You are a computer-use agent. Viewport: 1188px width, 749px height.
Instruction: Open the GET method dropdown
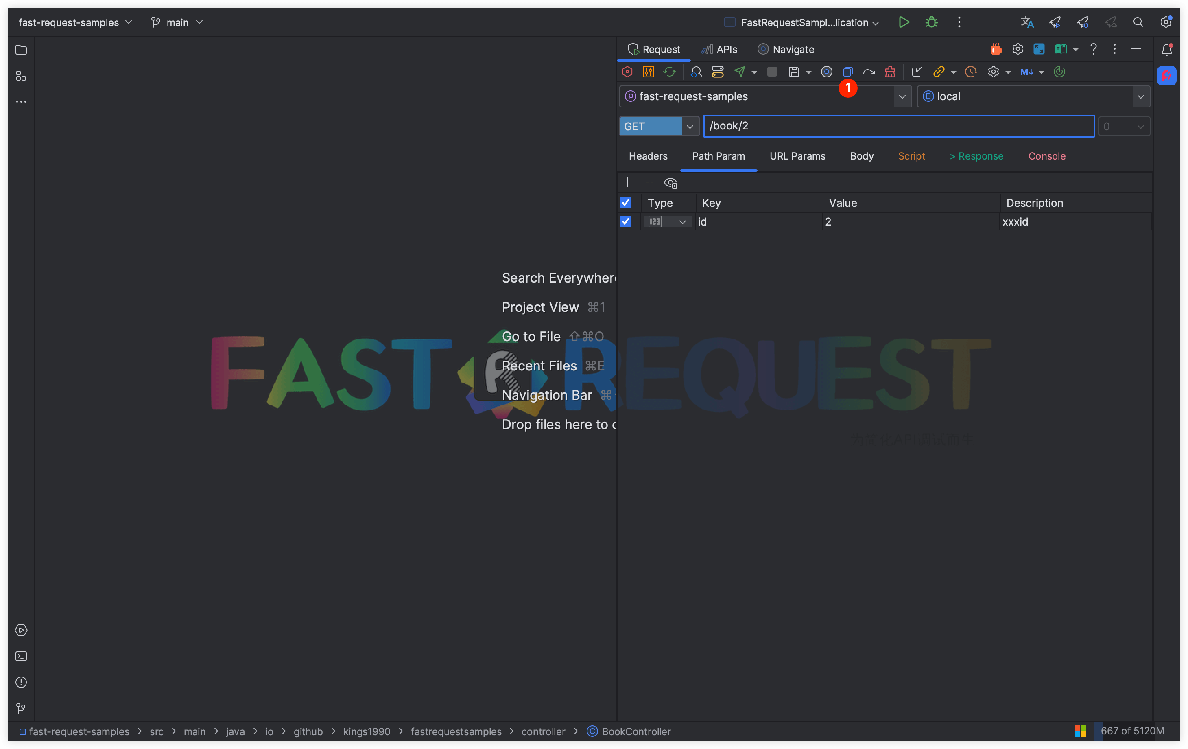pos(689,127)
